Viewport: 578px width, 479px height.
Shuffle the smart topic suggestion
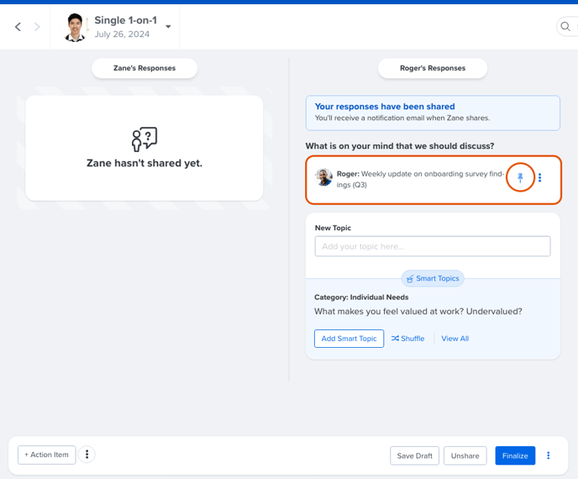(x=407, y=339)
